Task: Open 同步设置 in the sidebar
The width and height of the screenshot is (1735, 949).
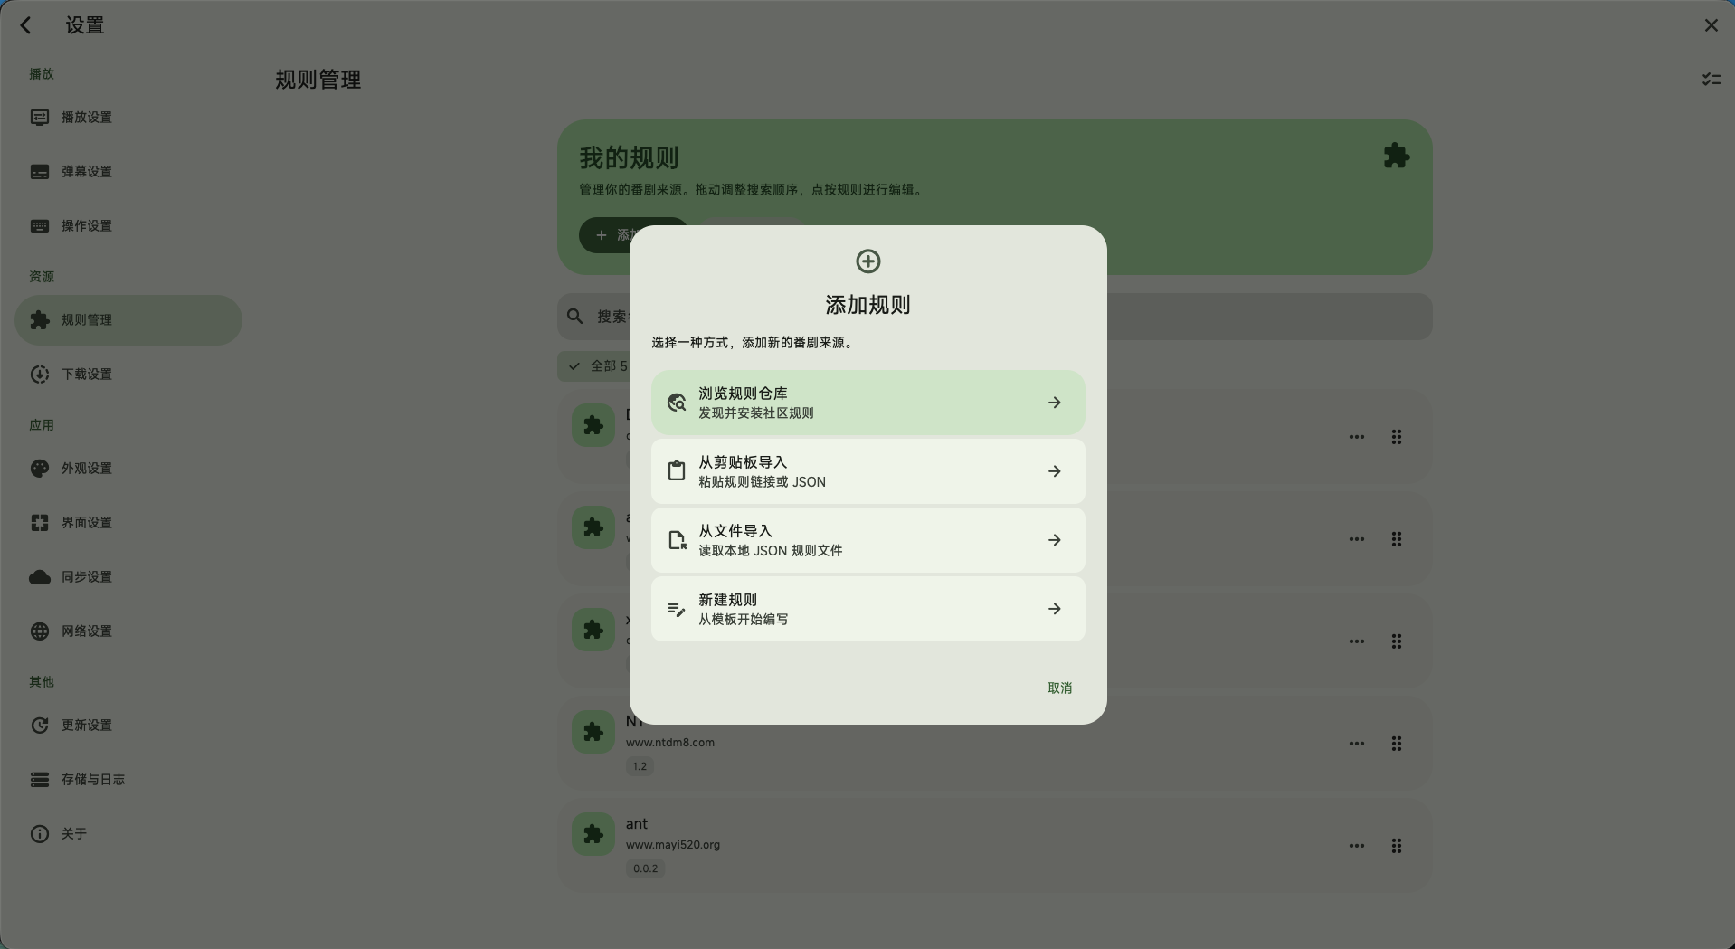Action: [x=128, y=577]
